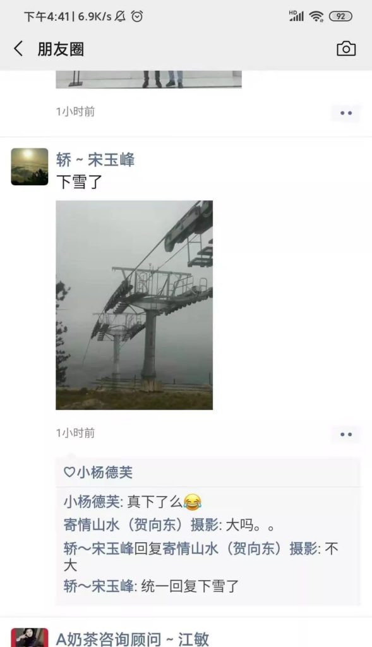Screen dimensions: 372x647
Task: Tap the back arrow beside 朋友圈
Action: click(x=18, y=49)
